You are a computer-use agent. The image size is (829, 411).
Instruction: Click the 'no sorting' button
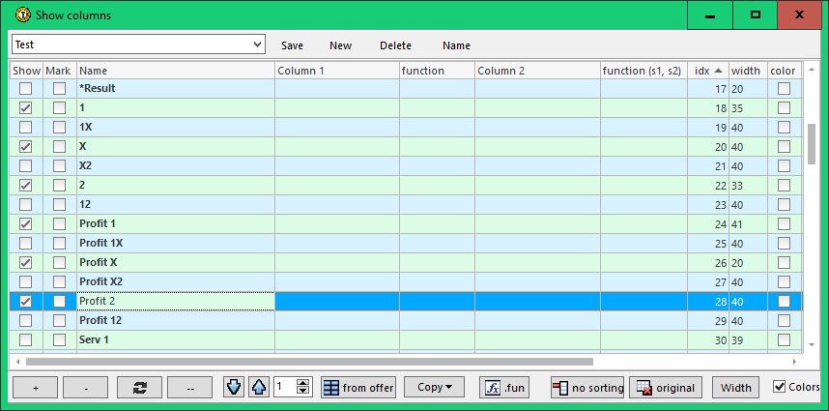click(587, 388)
